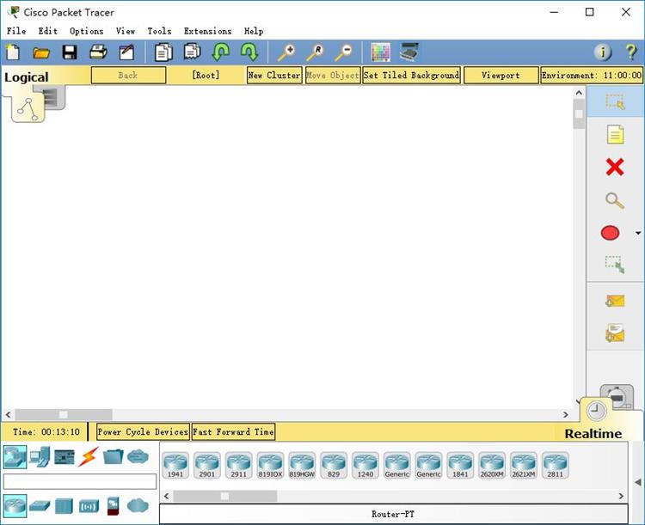Select Components category icon
645x525 pixels.
pos(64,457)
